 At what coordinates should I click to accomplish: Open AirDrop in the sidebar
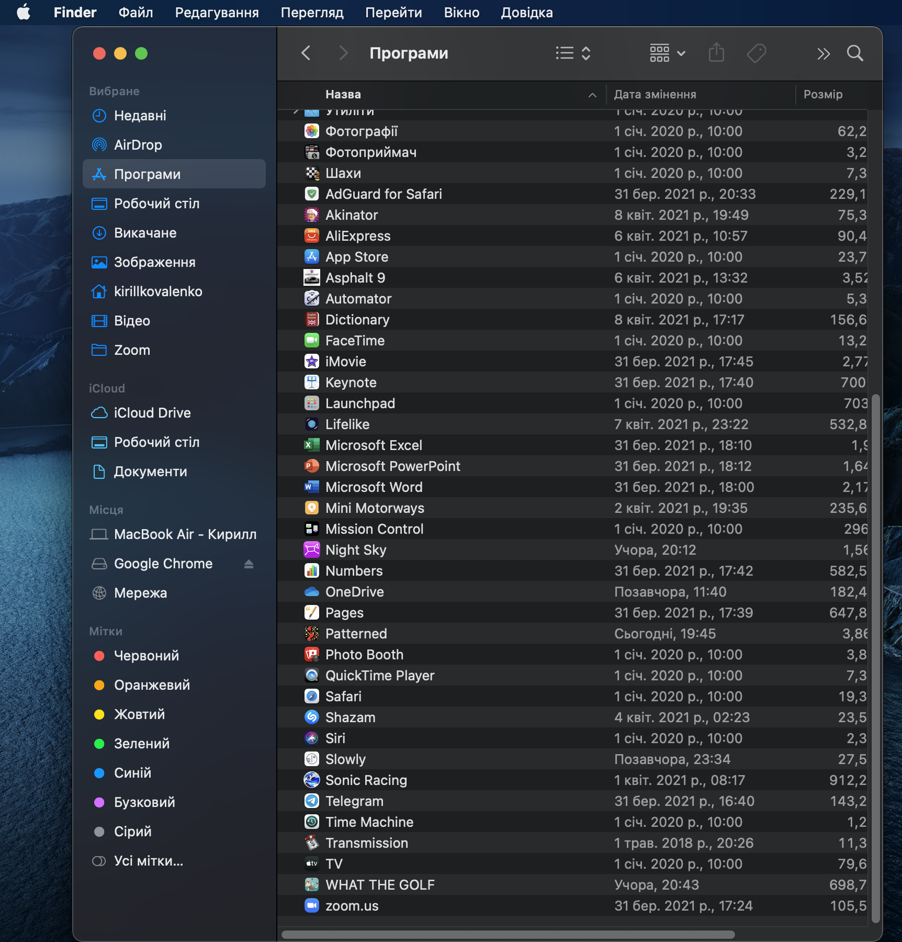click(x=174, y=145)
